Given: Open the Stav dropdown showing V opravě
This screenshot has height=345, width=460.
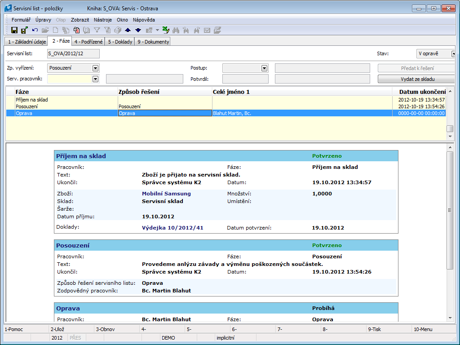Looking at the screenshot, I should [454, 54].
